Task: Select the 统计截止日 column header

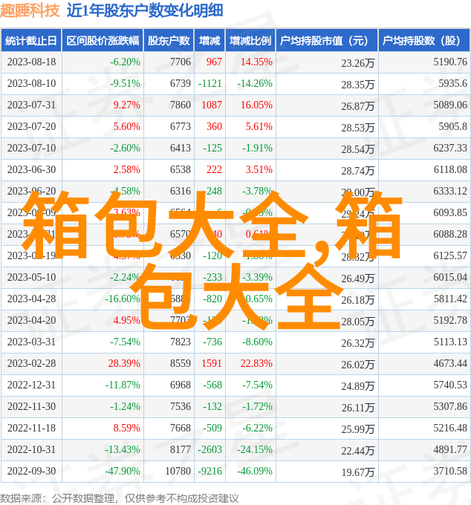Action: click(31, 41)
